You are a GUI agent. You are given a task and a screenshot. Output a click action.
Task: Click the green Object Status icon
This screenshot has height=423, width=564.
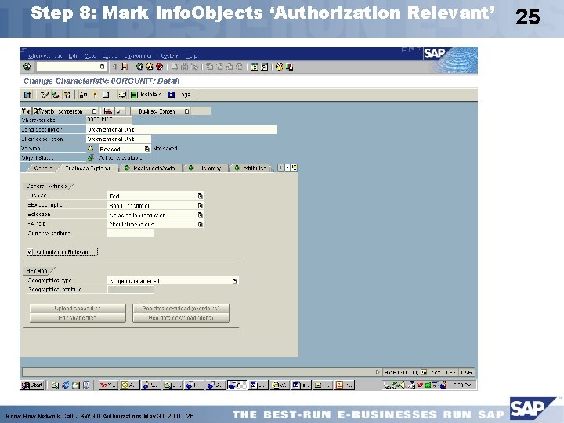[90, 157]
